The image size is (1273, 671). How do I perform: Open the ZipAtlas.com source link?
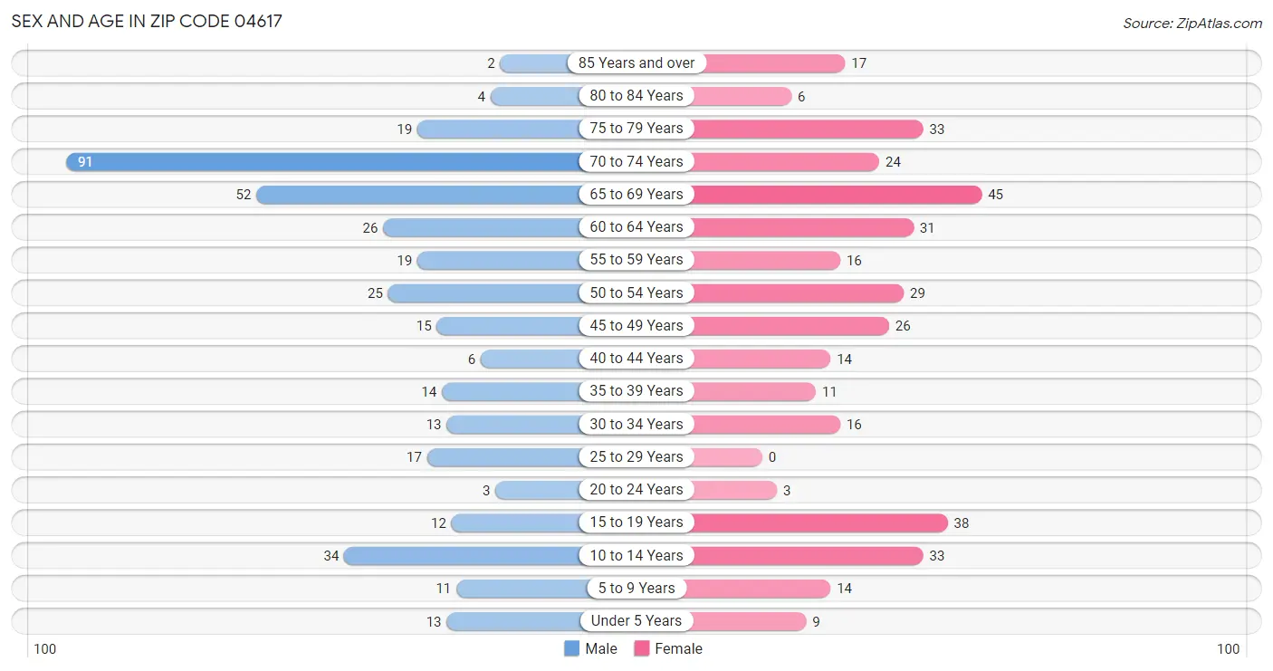1192,24
